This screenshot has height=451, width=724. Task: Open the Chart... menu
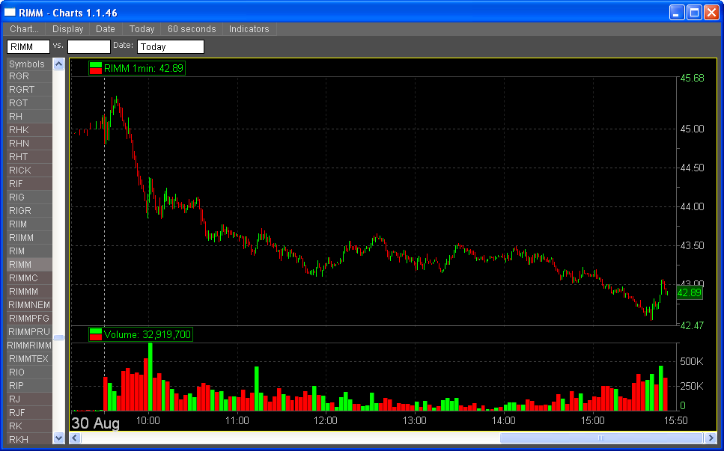25,29
